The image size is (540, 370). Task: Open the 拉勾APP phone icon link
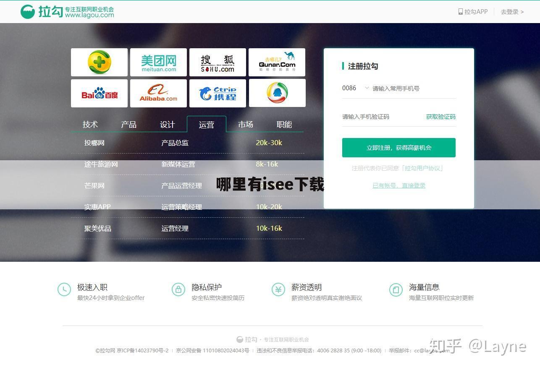point(473,12)
